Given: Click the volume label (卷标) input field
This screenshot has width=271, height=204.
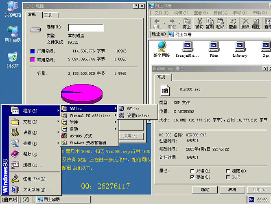Looking at the screenshot, I should tap(86, 28).
